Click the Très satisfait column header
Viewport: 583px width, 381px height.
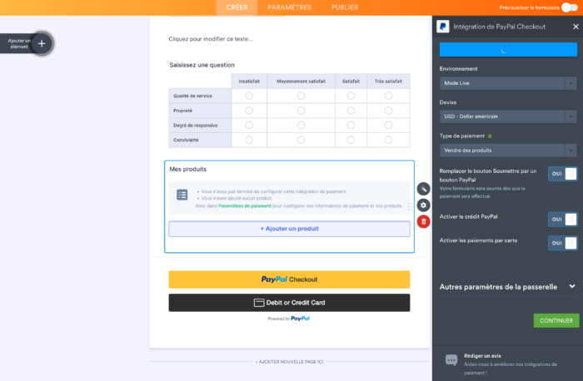388,82
